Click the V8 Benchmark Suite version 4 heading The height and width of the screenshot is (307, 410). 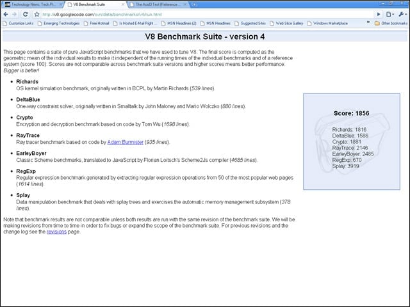pos(205,36)
